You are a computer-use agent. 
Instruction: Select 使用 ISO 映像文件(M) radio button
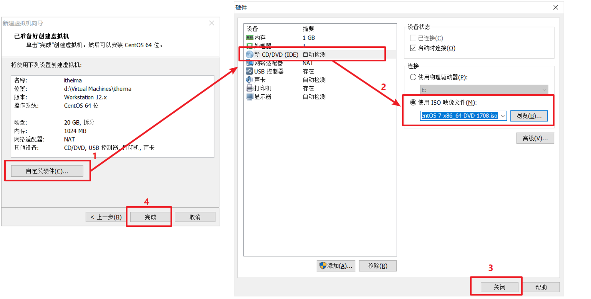tap(413, 102)
